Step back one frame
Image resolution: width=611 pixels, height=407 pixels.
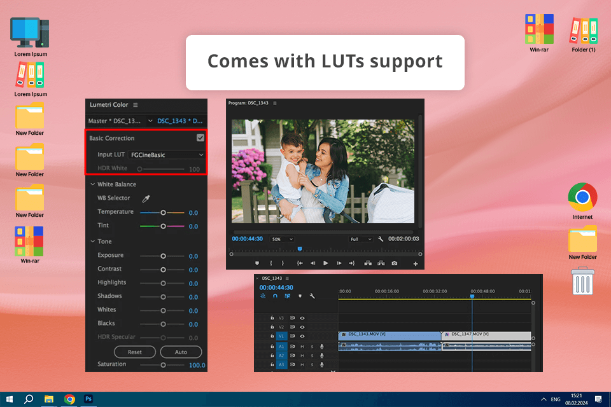(313, 263)
